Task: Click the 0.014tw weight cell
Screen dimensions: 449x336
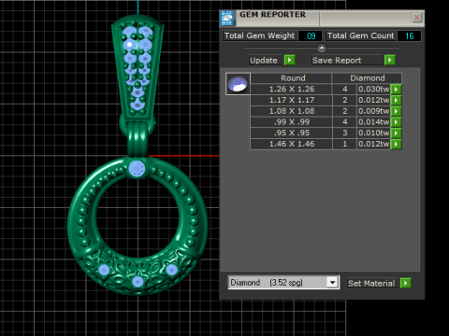Action: 373,122
